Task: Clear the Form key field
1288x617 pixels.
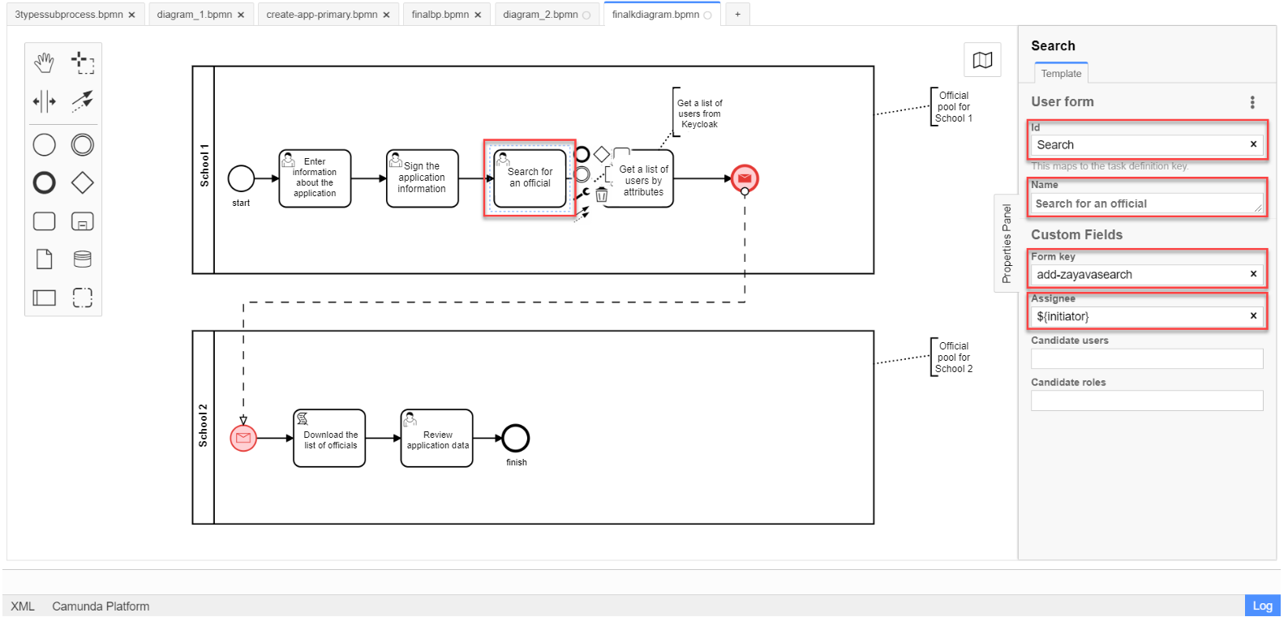Action: tap(1253, 274)
